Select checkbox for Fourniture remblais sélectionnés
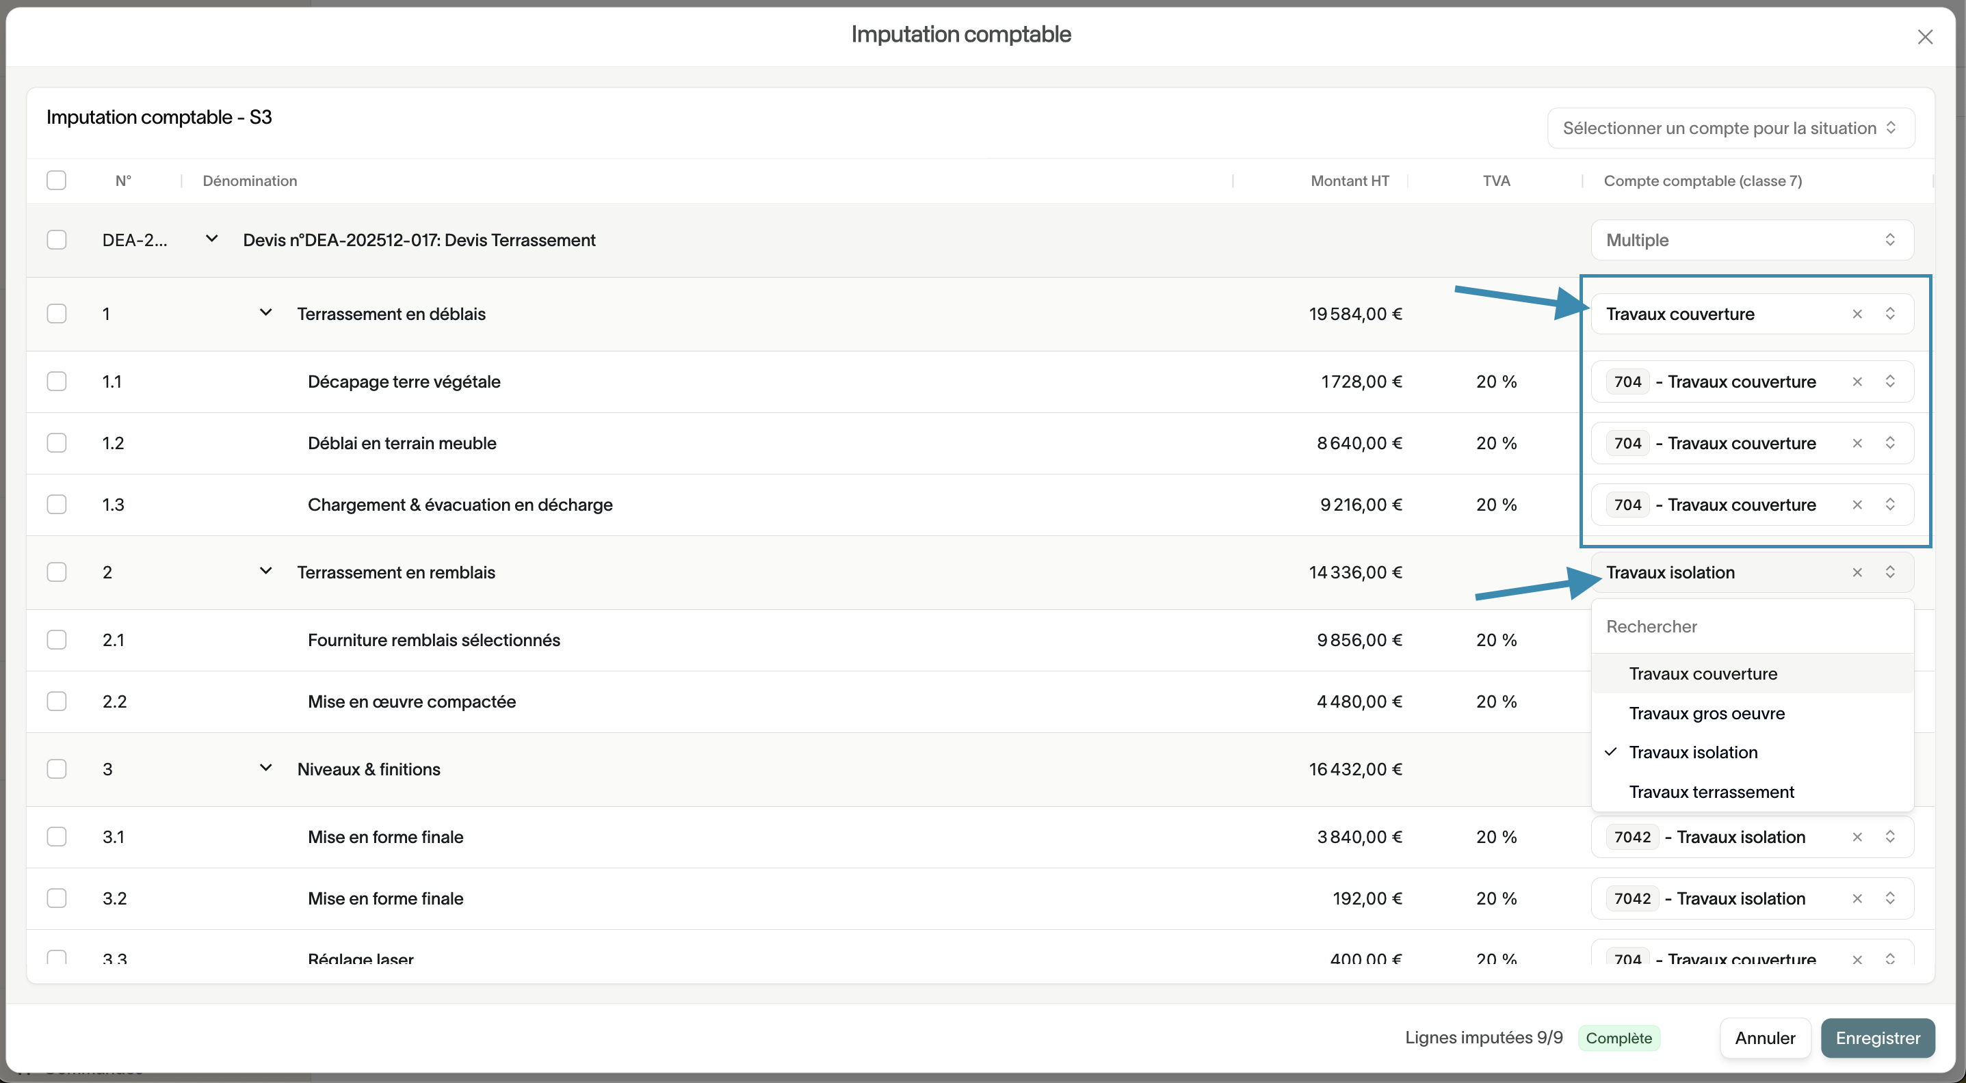 [57, 640]
